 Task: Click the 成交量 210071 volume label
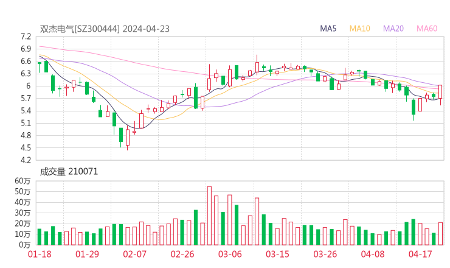pos(69,172)
